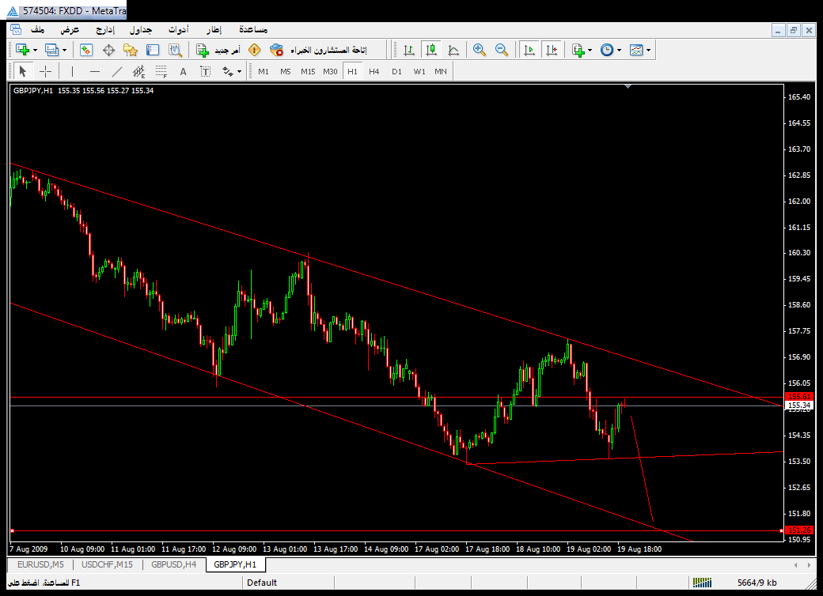Open the new chart dropdown arrow

[x=36, y=50]
